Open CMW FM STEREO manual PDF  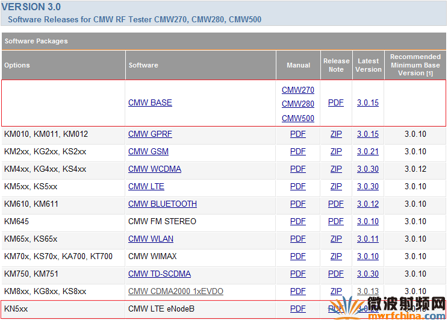[x=297, y=221]
